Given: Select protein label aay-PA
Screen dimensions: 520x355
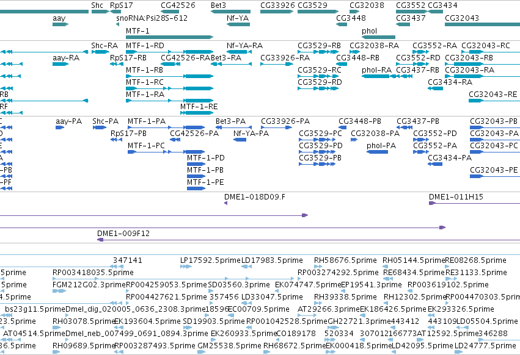Looking at the screenshot, I should pyautogui.click(x=69, y=121).
